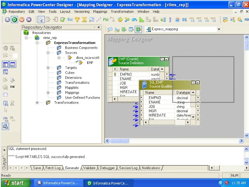Select EMPNO row in EMP source
The height and width of the screenshot is (187, 249).
coord(126,74)
